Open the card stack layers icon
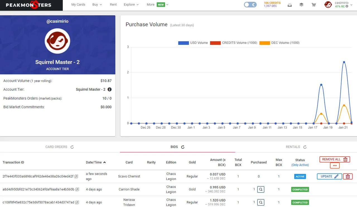This screenshot has width=357, height=207. click(301, 5)
